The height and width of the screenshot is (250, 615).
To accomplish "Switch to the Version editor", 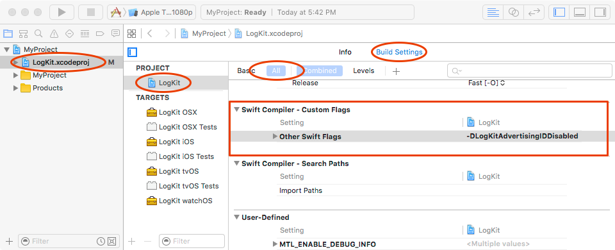I will pos(534,12).
